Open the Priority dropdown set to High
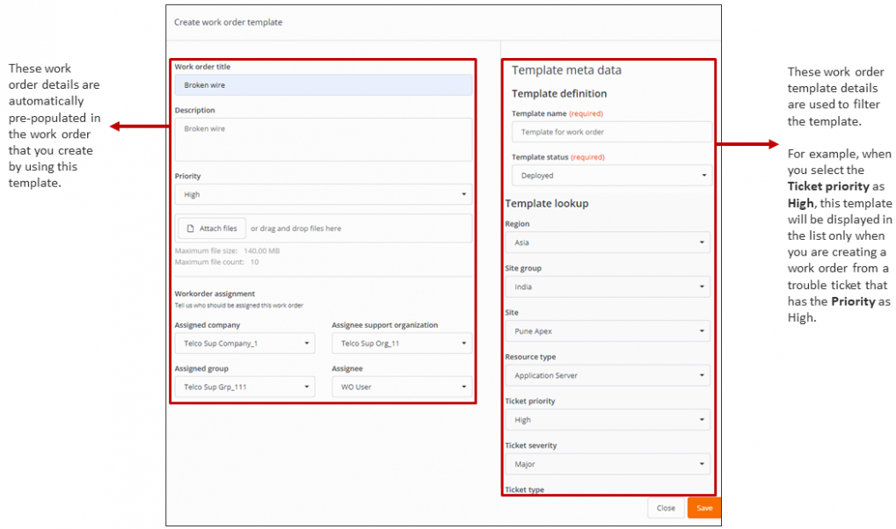 coord(324,194)
